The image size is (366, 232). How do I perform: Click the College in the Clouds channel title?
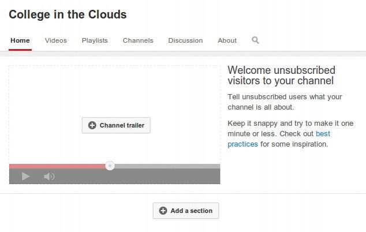[x=68, y=14]
